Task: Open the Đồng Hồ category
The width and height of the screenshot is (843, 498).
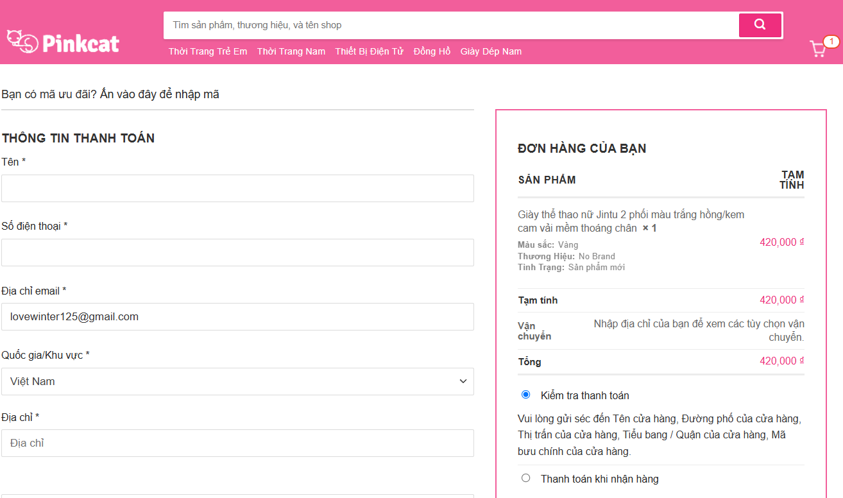Action: 432,51
